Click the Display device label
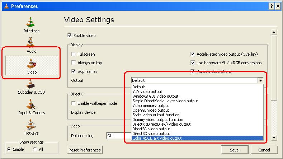 (83, 112)
